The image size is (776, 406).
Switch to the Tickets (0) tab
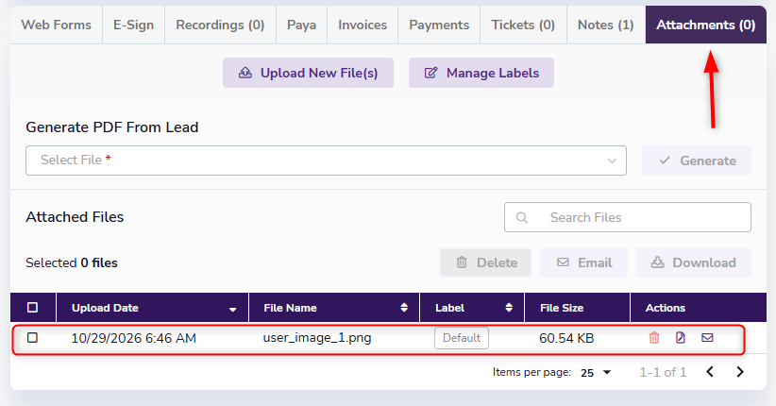tap(523, 25)
